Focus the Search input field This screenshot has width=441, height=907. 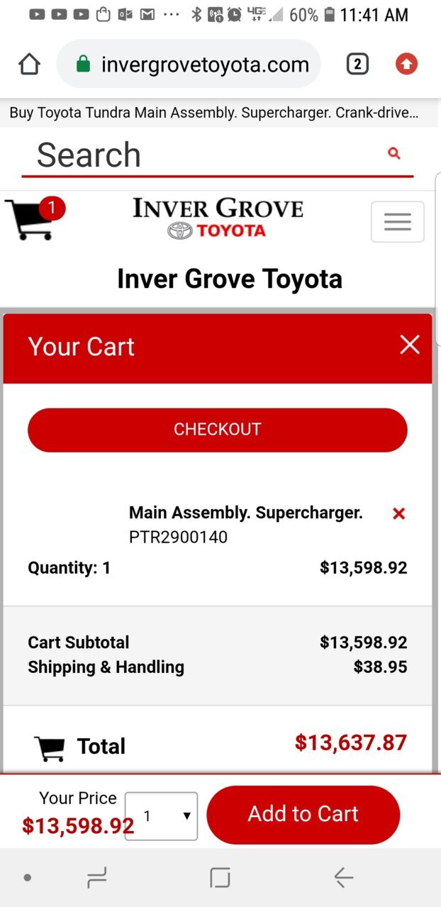pyautogui.click(x=206, y=155)
